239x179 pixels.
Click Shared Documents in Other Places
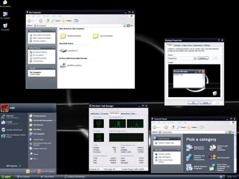coord(38,58)
